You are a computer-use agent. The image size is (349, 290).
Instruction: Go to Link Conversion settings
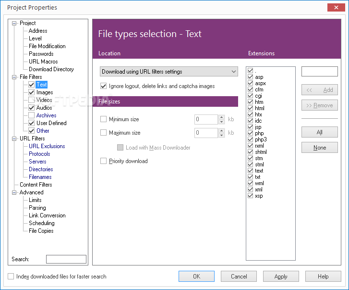point(47,215)
